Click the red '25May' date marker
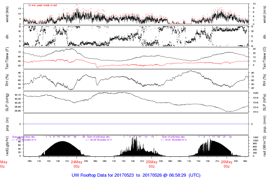Screen dimensions: 272x186 tap(151, 162)
